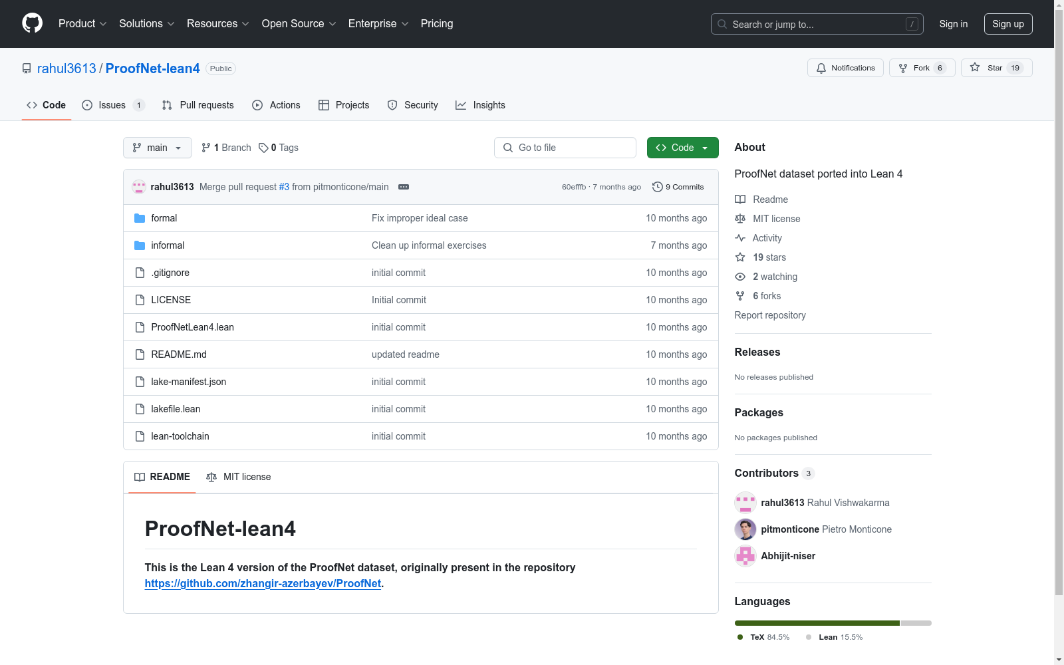The width and height of the screenshot is (1064, 665).
Task: Open the formal folder
Action: [x=164, y=218]
